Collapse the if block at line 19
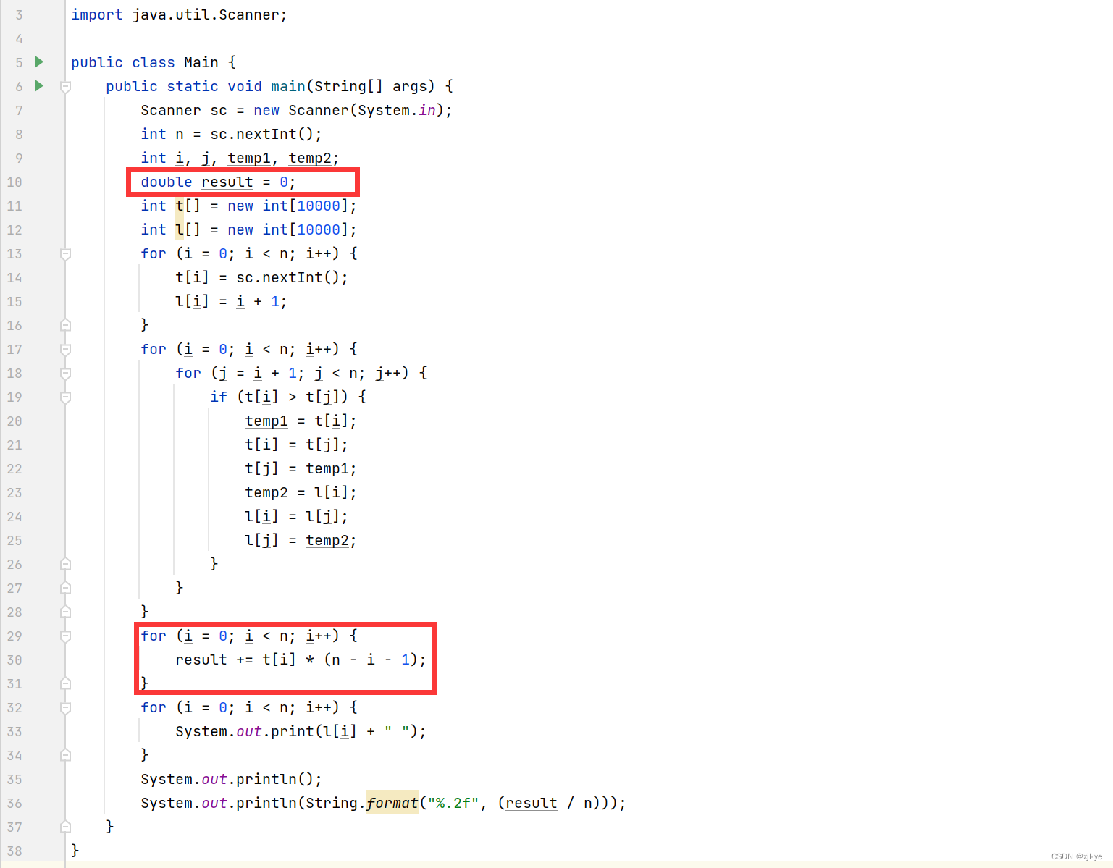 point(65,397)
